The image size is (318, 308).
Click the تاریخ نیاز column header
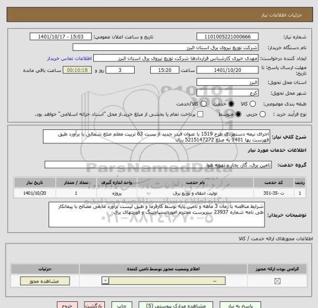35,182
